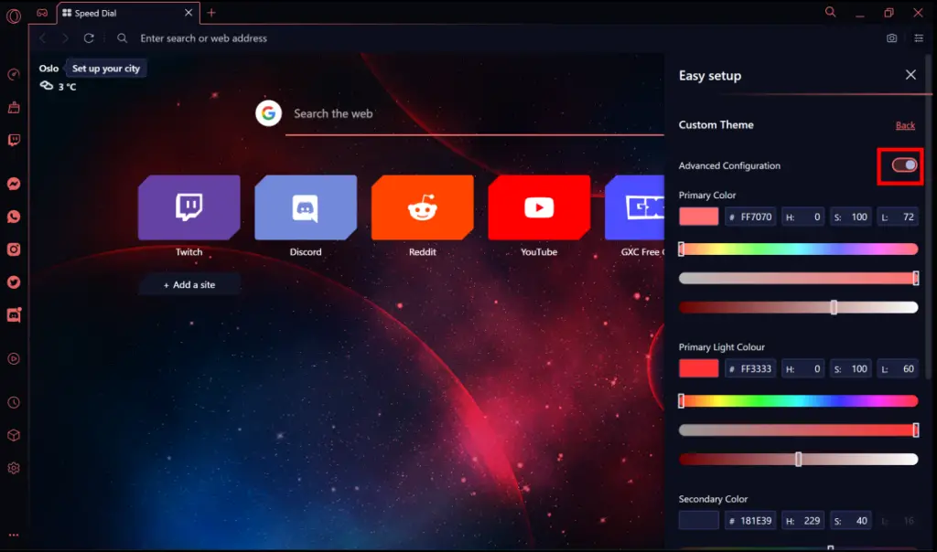Open a new tab with plus icon
937x552 pixels.
click(211, 13)
